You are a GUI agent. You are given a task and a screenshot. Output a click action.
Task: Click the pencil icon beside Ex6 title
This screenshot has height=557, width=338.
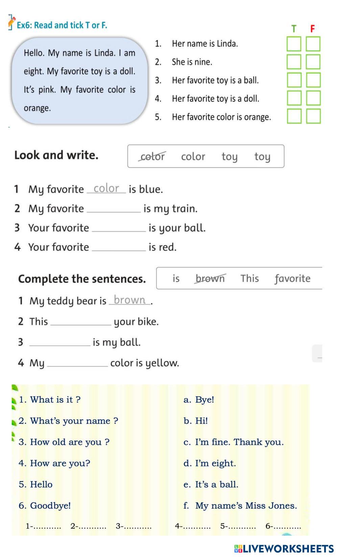tap(11, 23)
